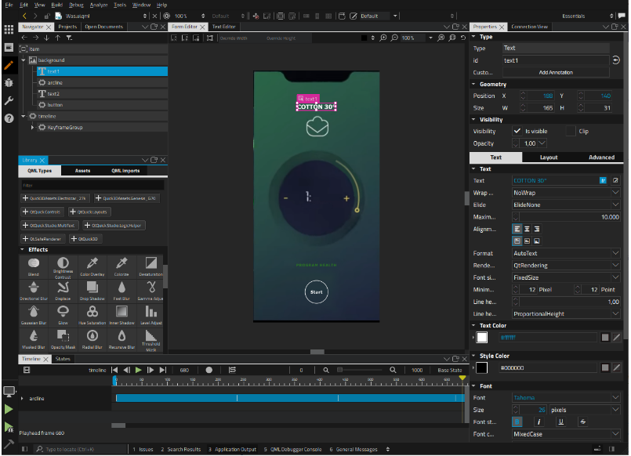Add the QtQuick3D import

tap(85, 239)
